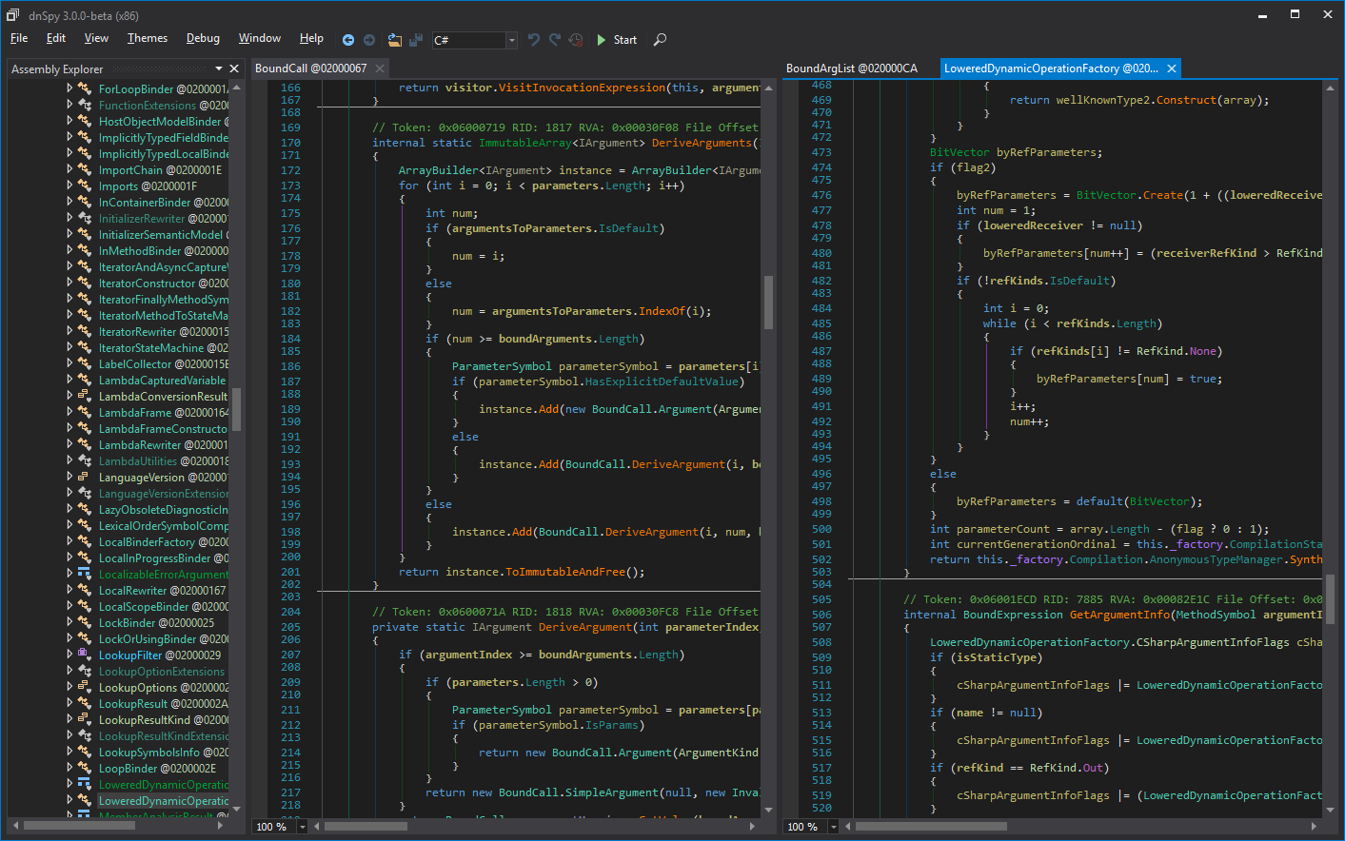1345x841 pixels.
Task: Open the Debug menu
Action: [203, 38]
